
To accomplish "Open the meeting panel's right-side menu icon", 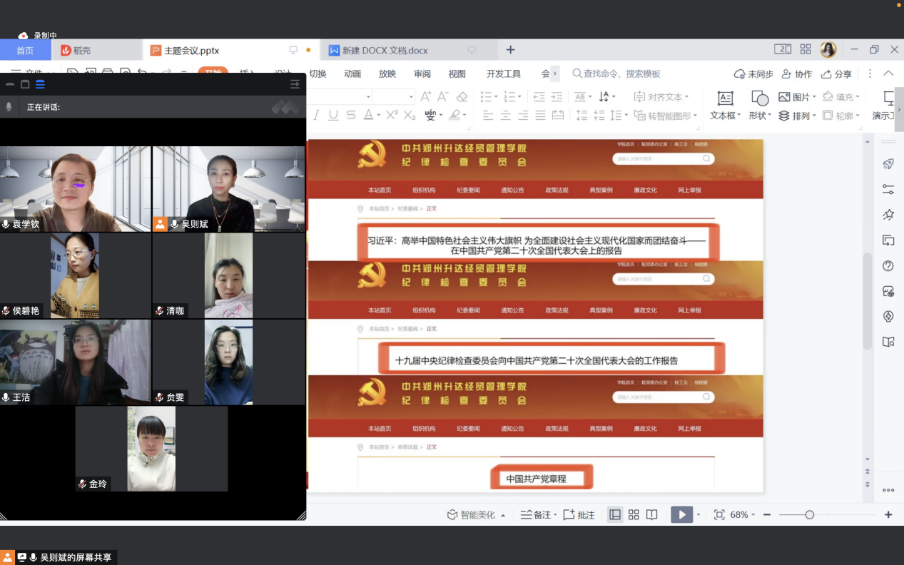I will click(295, 84).
